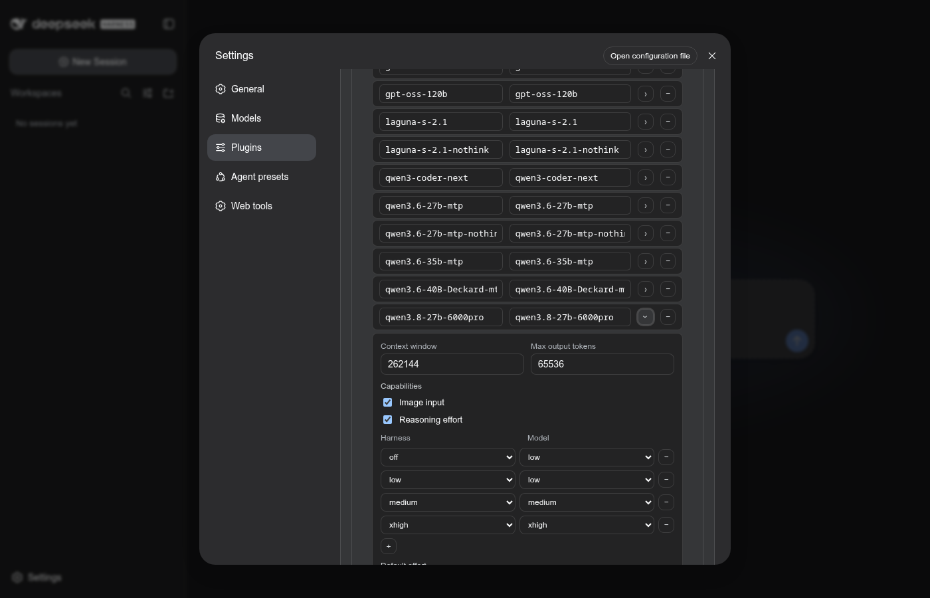The height and width of the screenshot is (598, 930).
Task: Uncheck the Image input capability
Action: click(x=388, y=403)
